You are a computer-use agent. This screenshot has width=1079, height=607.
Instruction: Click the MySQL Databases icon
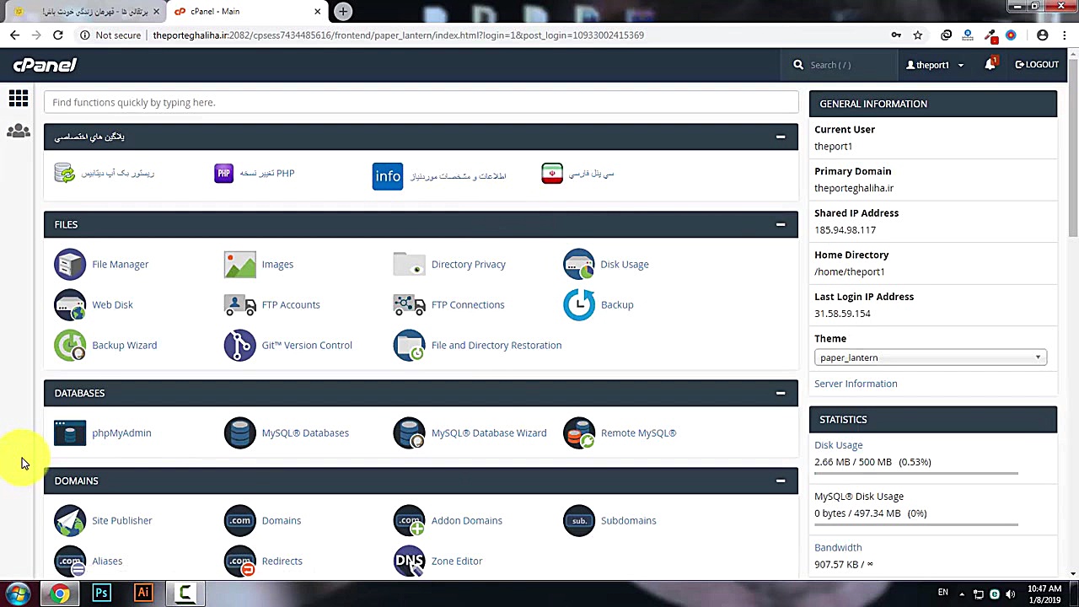pyautogui.click(x=239, y=433)
